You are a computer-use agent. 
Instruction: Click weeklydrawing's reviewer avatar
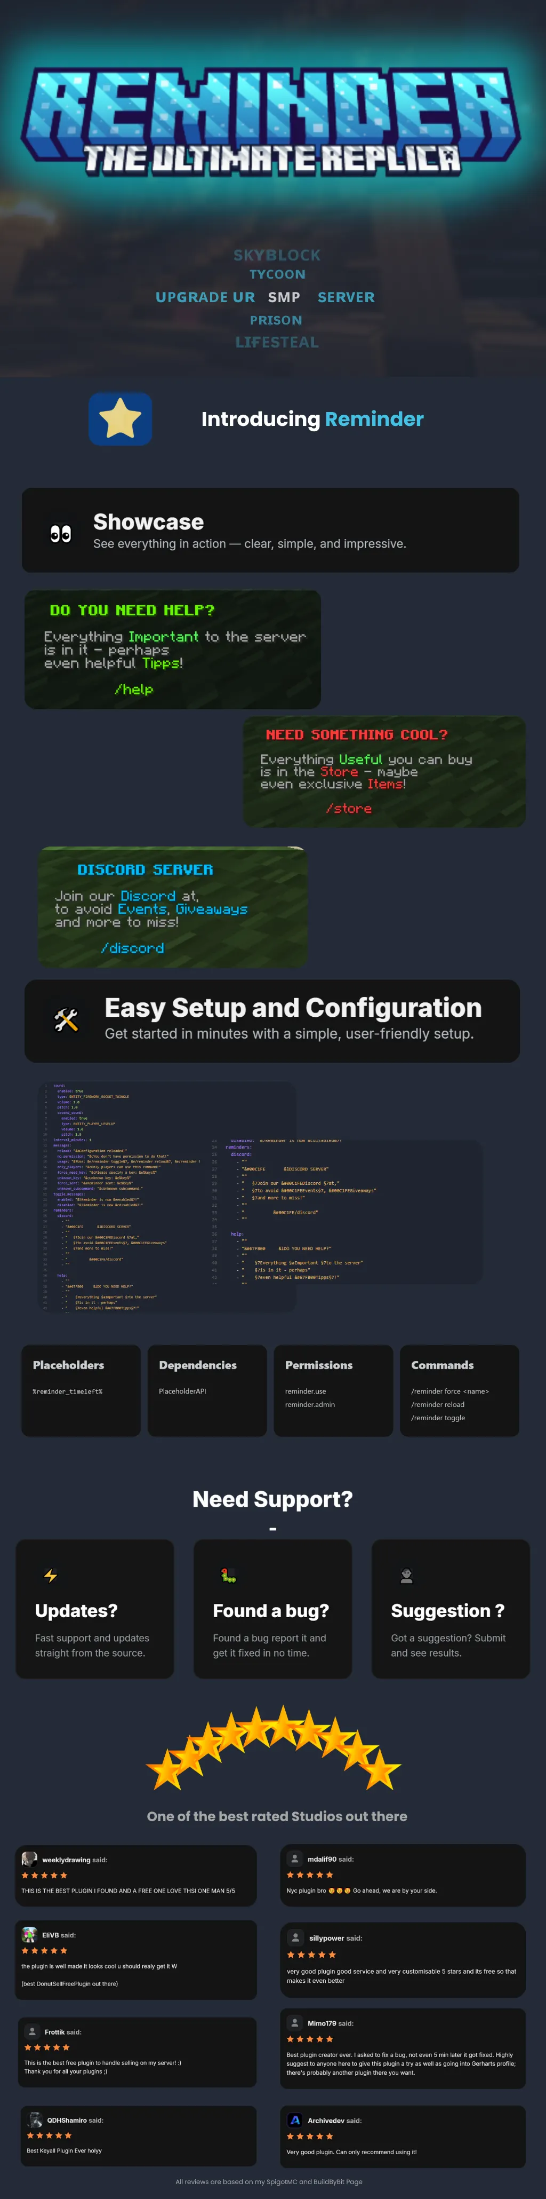pos(29,1858)
